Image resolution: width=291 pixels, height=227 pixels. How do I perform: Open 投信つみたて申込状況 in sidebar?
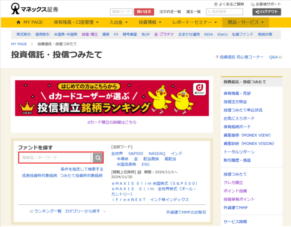[x=243, y=110]
